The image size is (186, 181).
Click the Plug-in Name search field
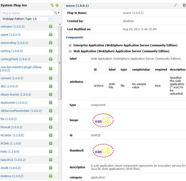coord(27,13)
